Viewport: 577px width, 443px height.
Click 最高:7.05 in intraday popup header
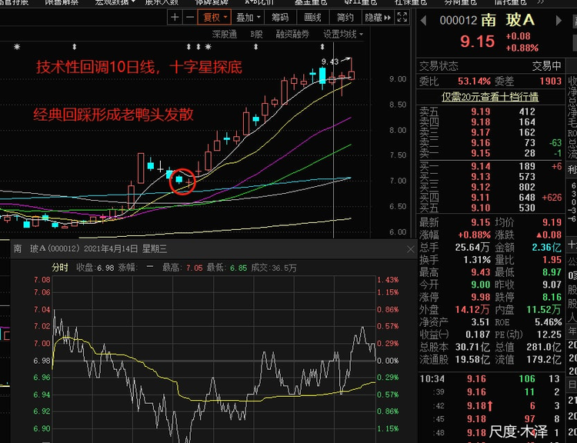(x=182, y=268)
